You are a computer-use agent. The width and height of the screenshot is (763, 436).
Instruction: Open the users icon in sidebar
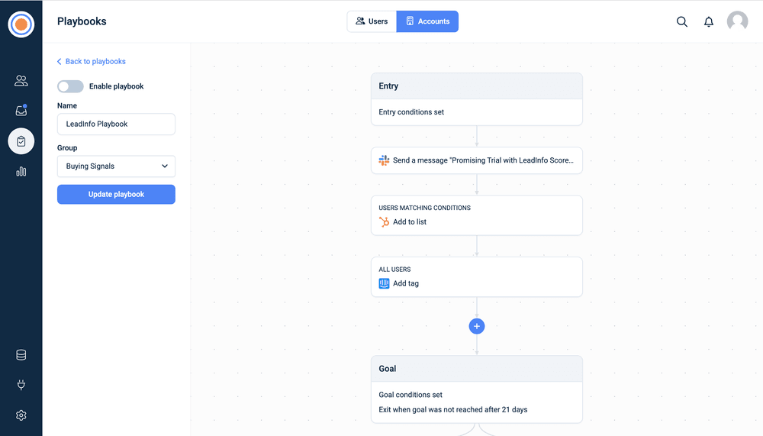coord(21,81)
